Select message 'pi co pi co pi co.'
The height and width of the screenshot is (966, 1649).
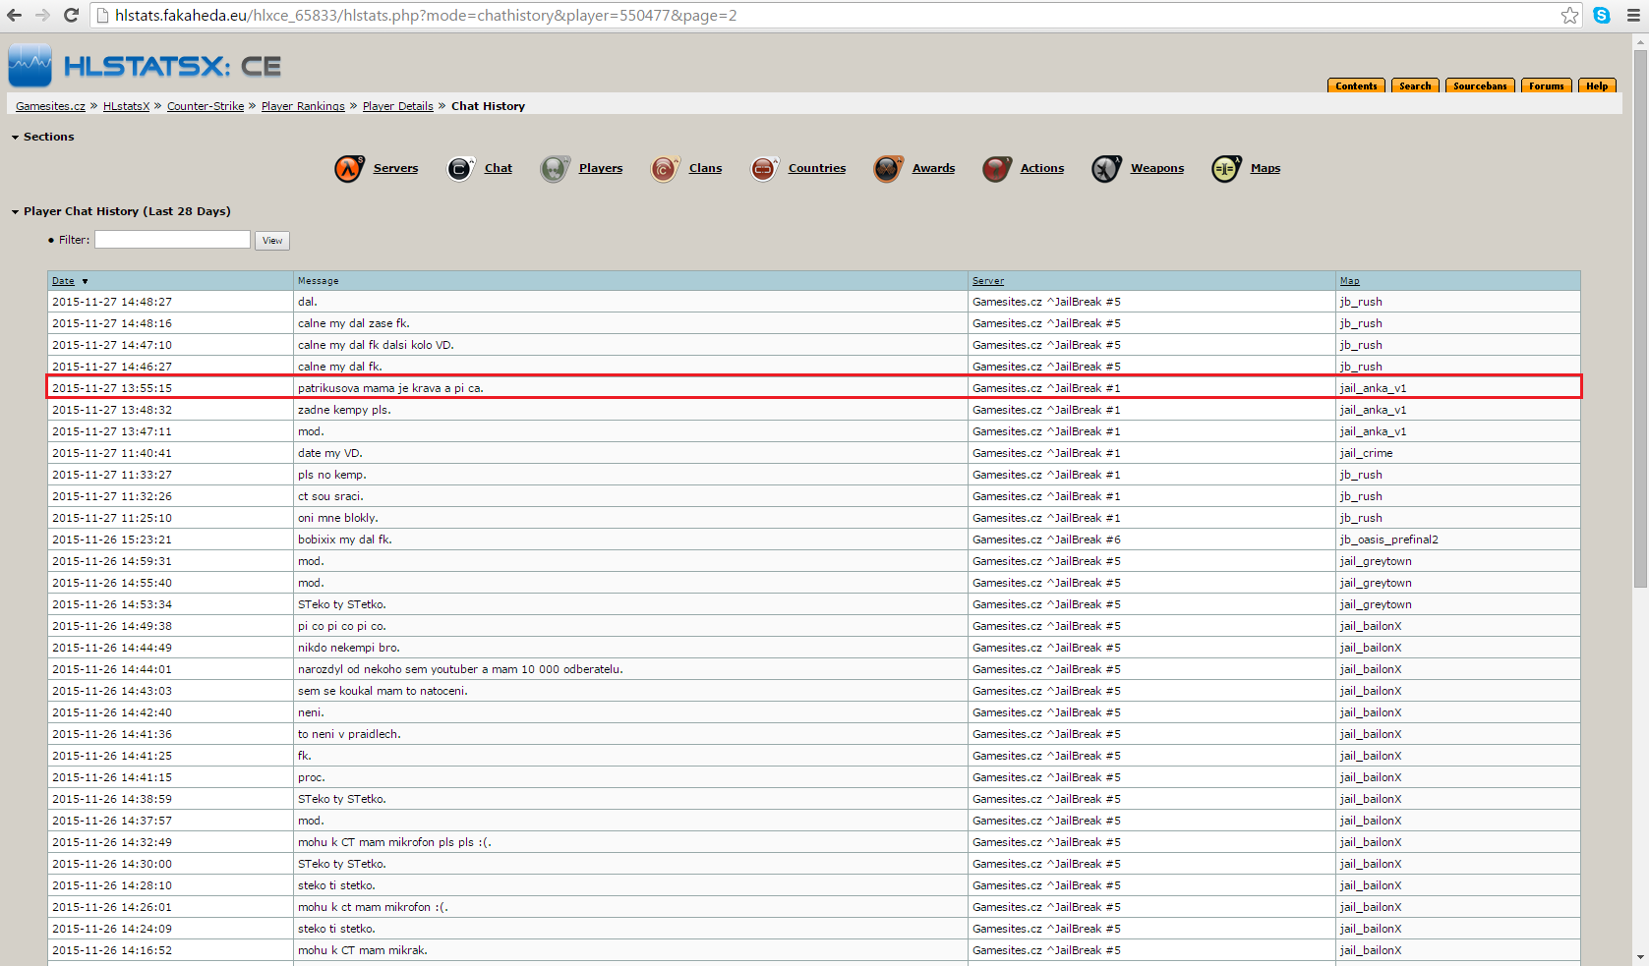[x=342, y=626]
